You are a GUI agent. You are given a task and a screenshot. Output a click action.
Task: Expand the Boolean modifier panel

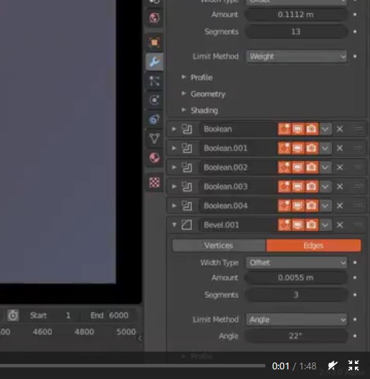click(x=174, y=129)
